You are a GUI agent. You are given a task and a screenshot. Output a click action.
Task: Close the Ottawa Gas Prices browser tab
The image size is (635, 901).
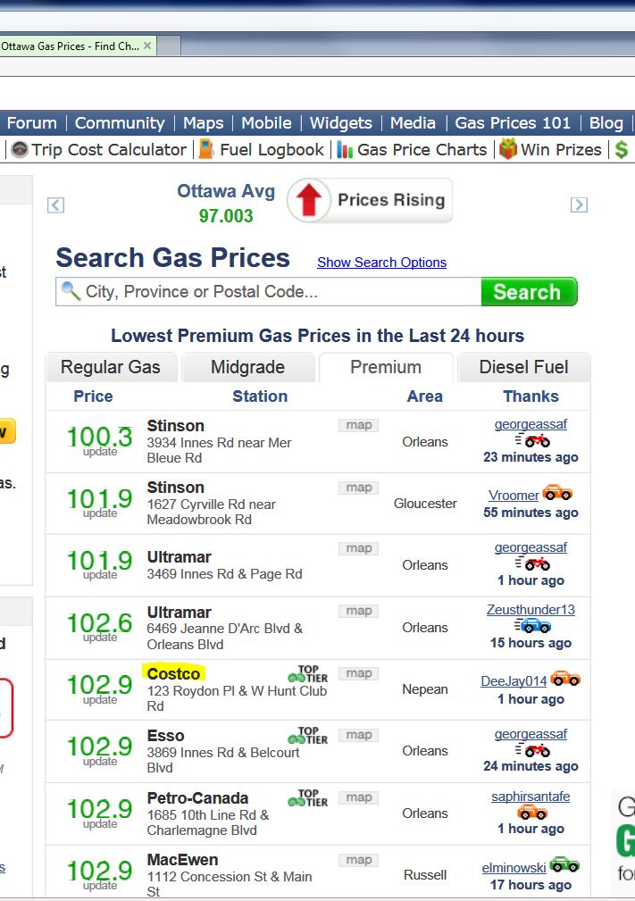[x=147, y=46]
